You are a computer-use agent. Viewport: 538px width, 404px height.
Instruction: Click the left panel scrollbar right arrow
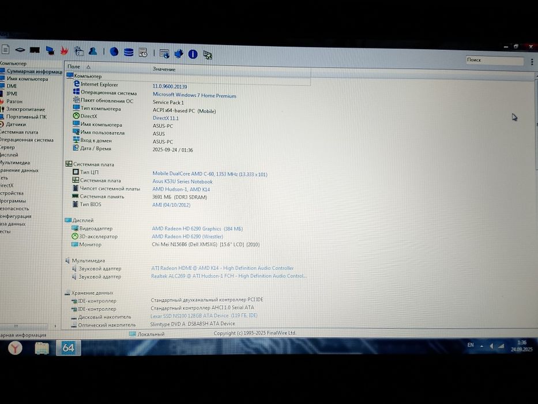pyautogui.click(x=55, y=326)
